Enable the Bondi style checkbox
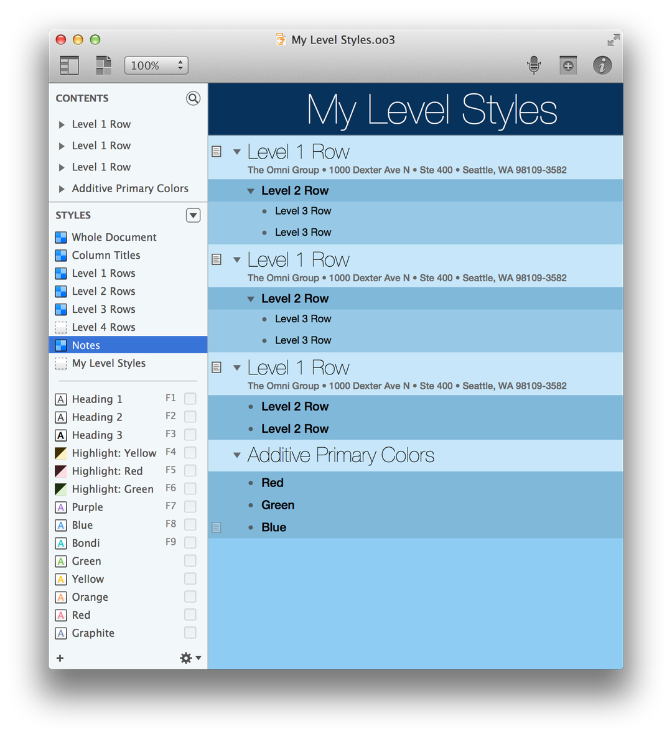 point(190,542)
